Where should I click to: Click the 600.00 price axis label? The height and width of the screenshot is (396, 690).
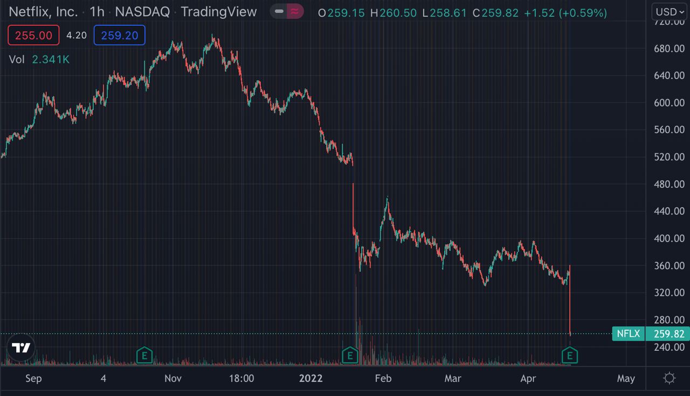point(668,103)
